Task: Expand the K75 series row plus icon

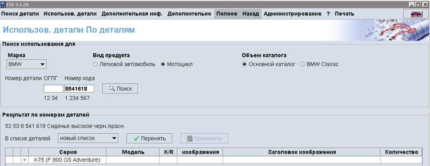Action: [25, 160]
